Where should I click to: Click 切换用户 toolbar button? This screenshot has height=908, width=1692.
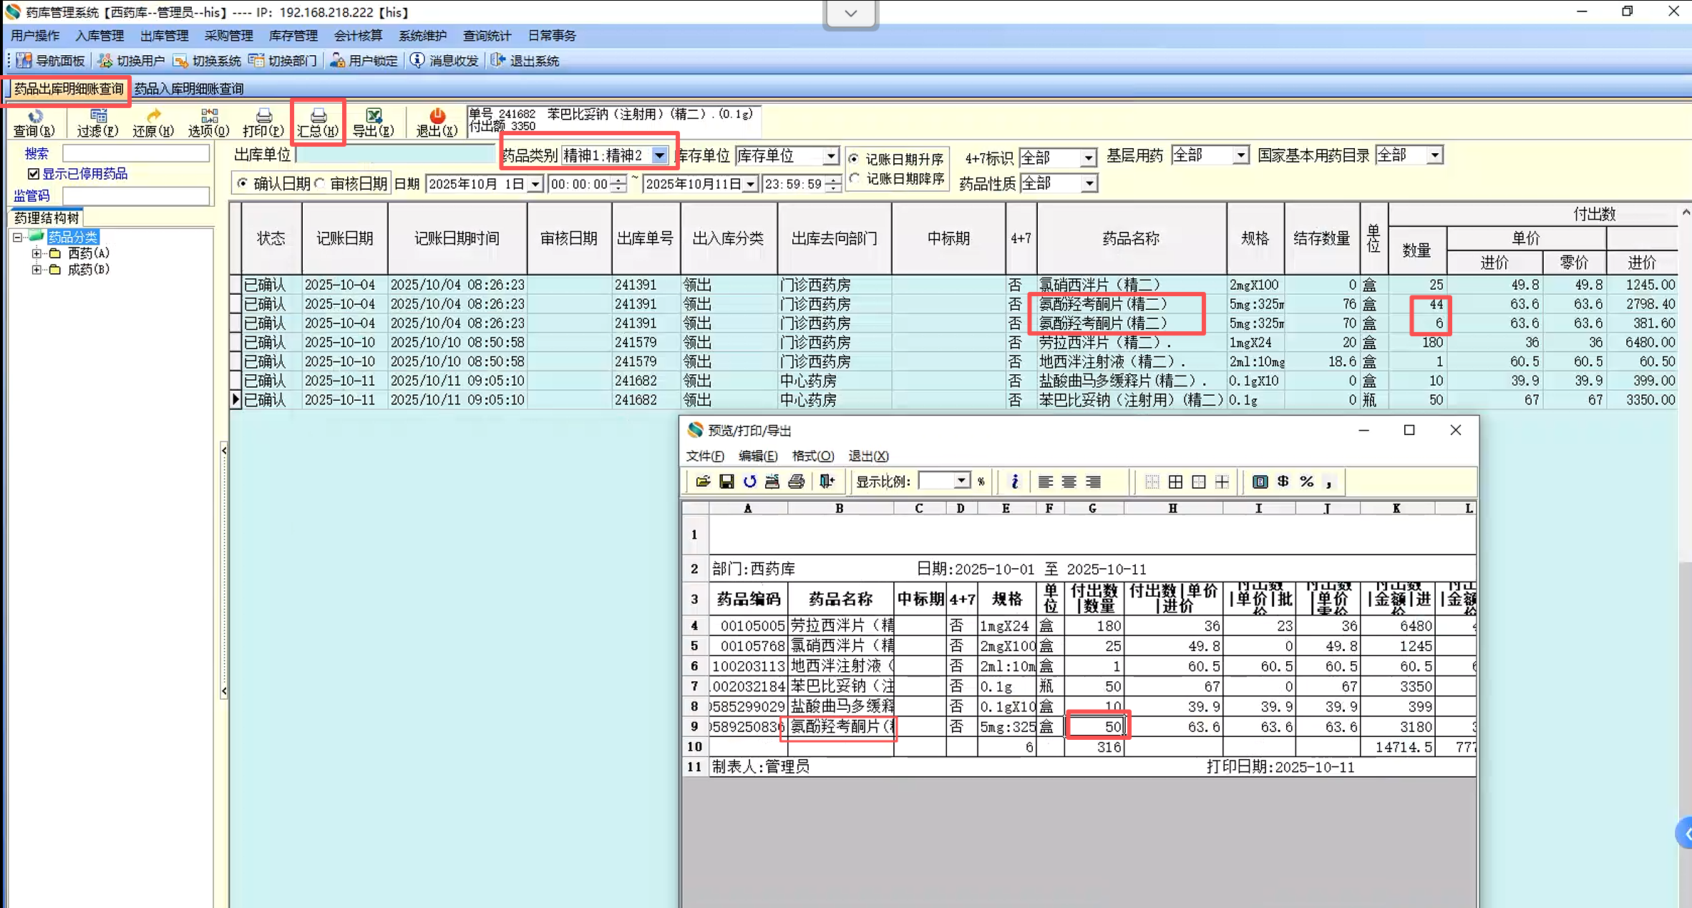132,61
